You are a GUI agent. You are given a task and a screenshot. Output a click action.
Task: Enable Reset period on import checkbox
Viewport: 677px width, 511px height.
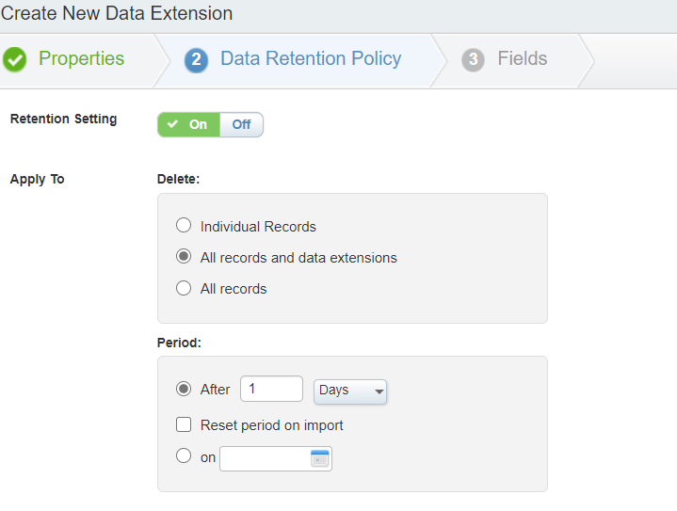tap(184, 424)
